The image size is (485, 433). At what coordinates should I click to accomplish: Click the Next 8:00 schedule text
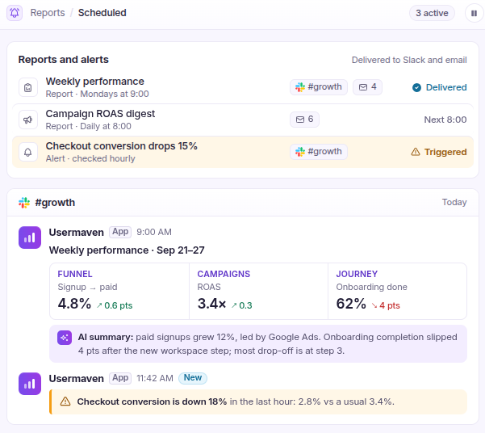click(x=445, y=120)
